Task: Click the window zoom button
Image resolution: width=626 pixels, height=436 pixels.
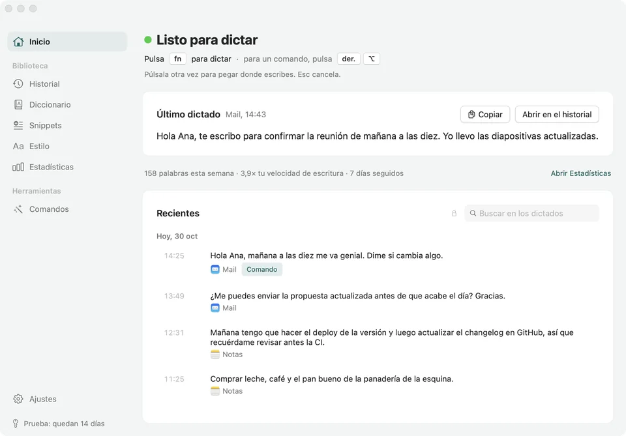Action: click(33, 8)
